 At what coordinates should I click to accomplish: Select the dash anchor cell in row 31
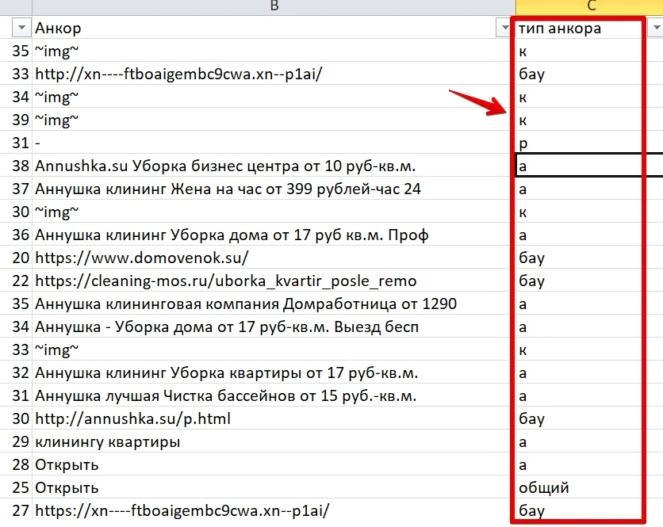click(x=274, y=143)
